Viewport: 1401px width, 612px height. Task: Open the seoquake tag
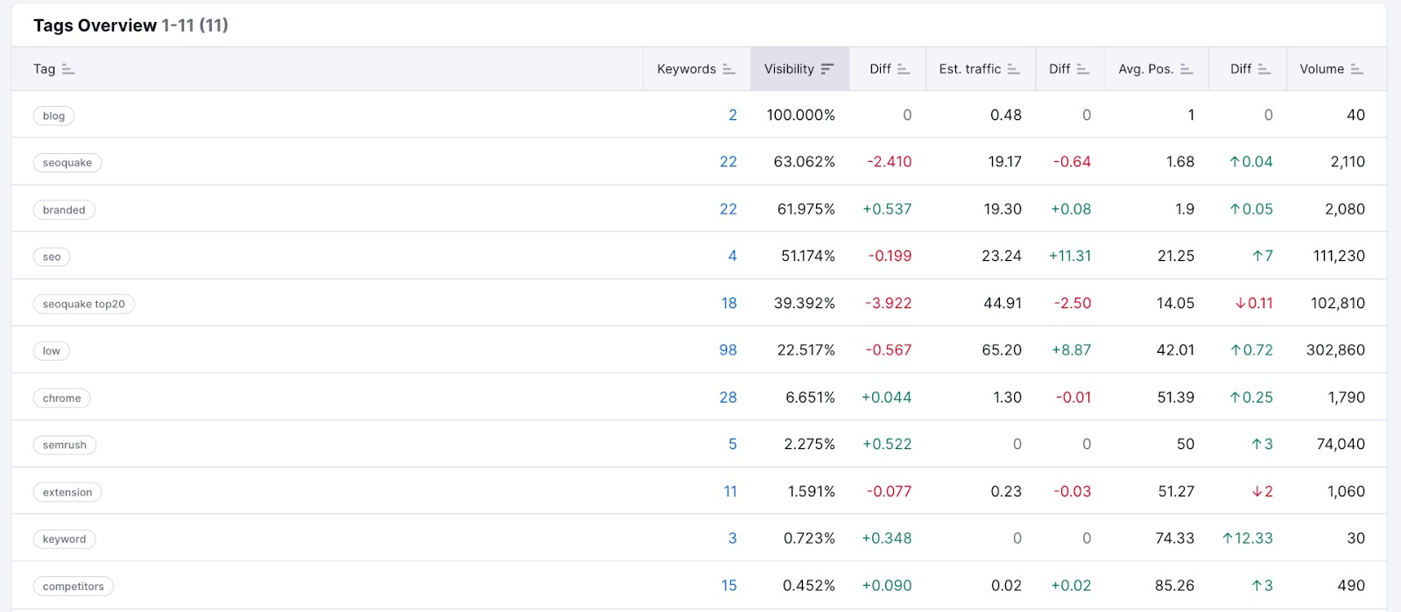67,163
